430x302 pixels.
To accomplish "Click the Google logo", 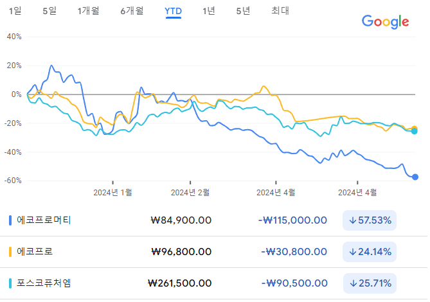I will point(385,22).
